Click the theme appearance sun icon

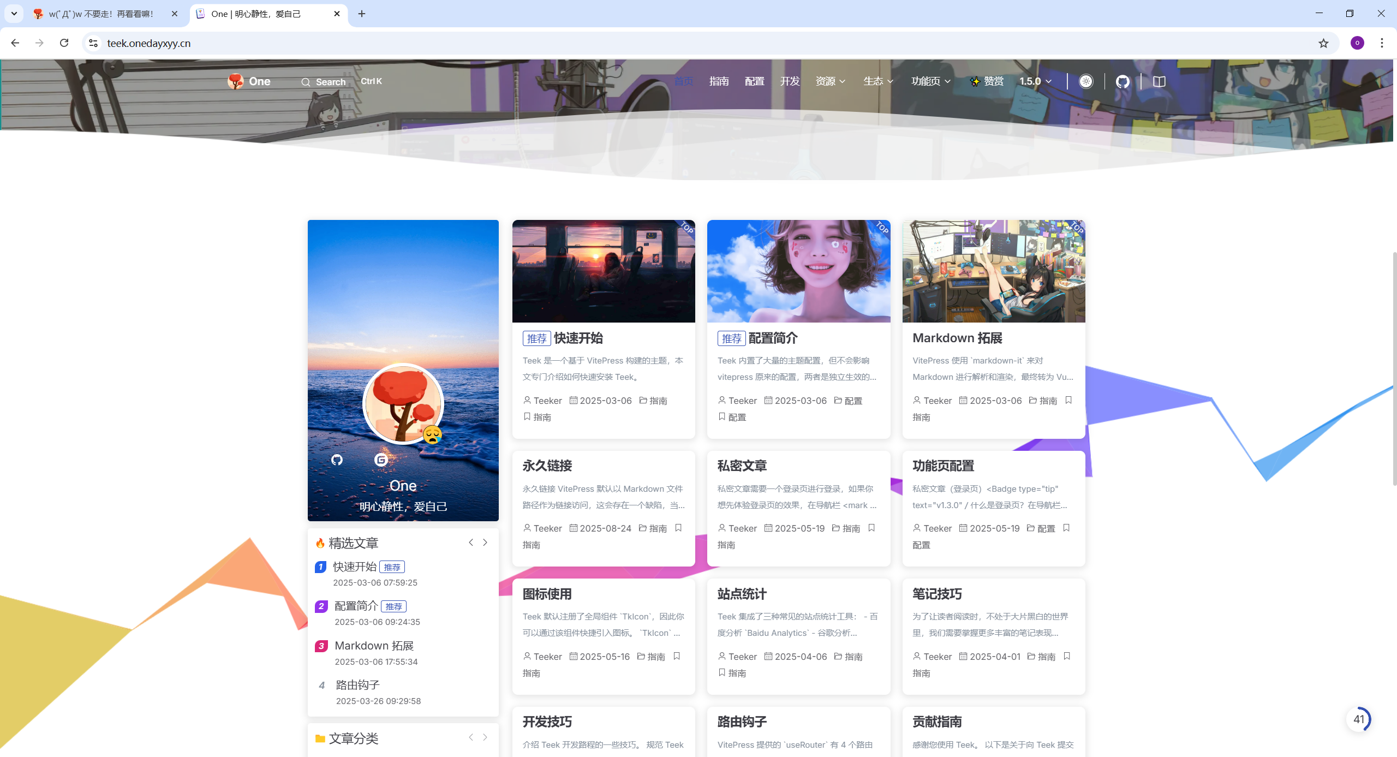click(1086, 81)
